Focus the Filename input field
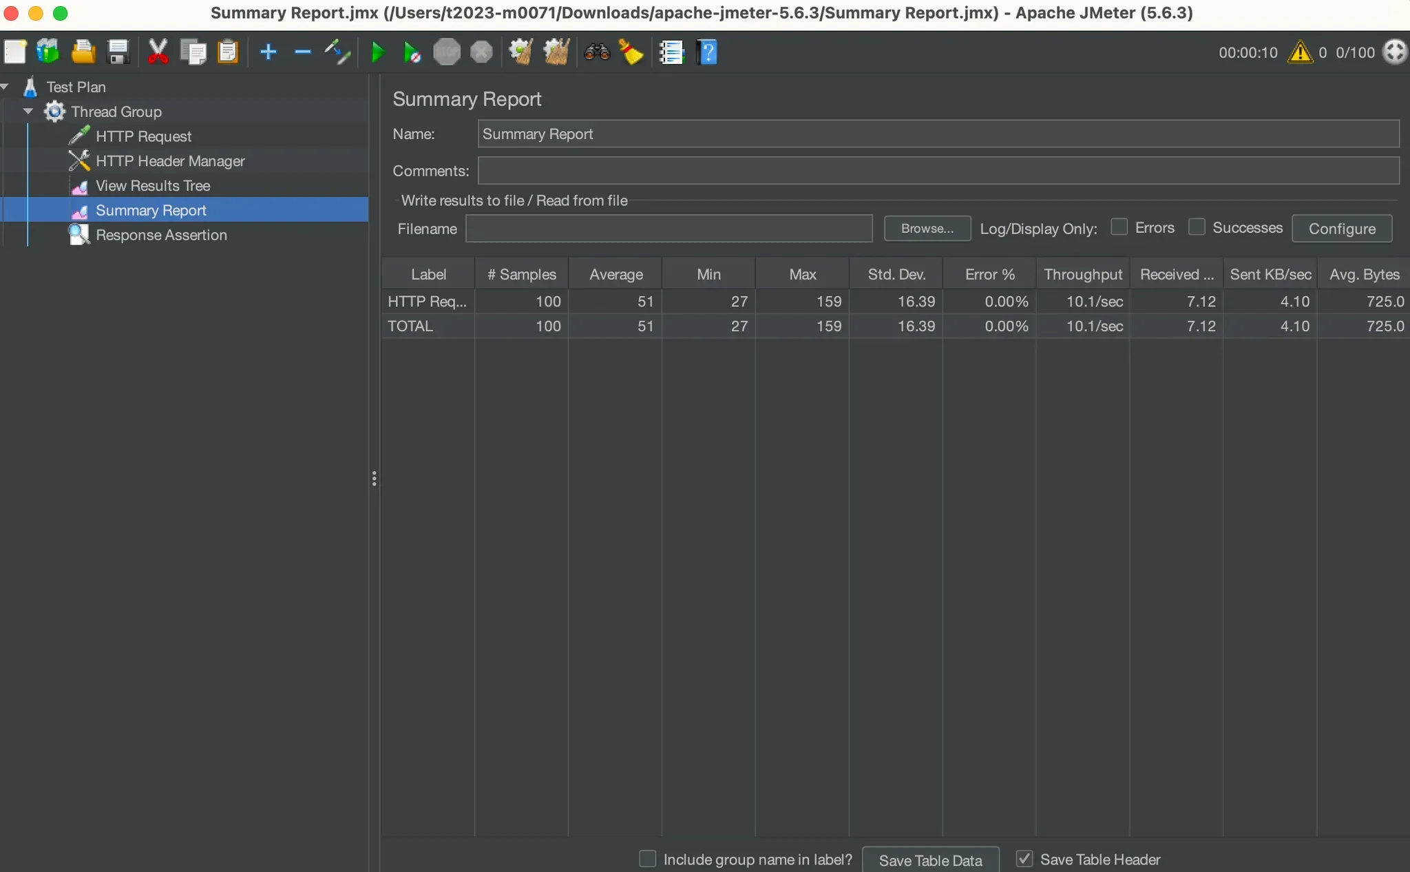The image size is (1410, 872). 669,229
